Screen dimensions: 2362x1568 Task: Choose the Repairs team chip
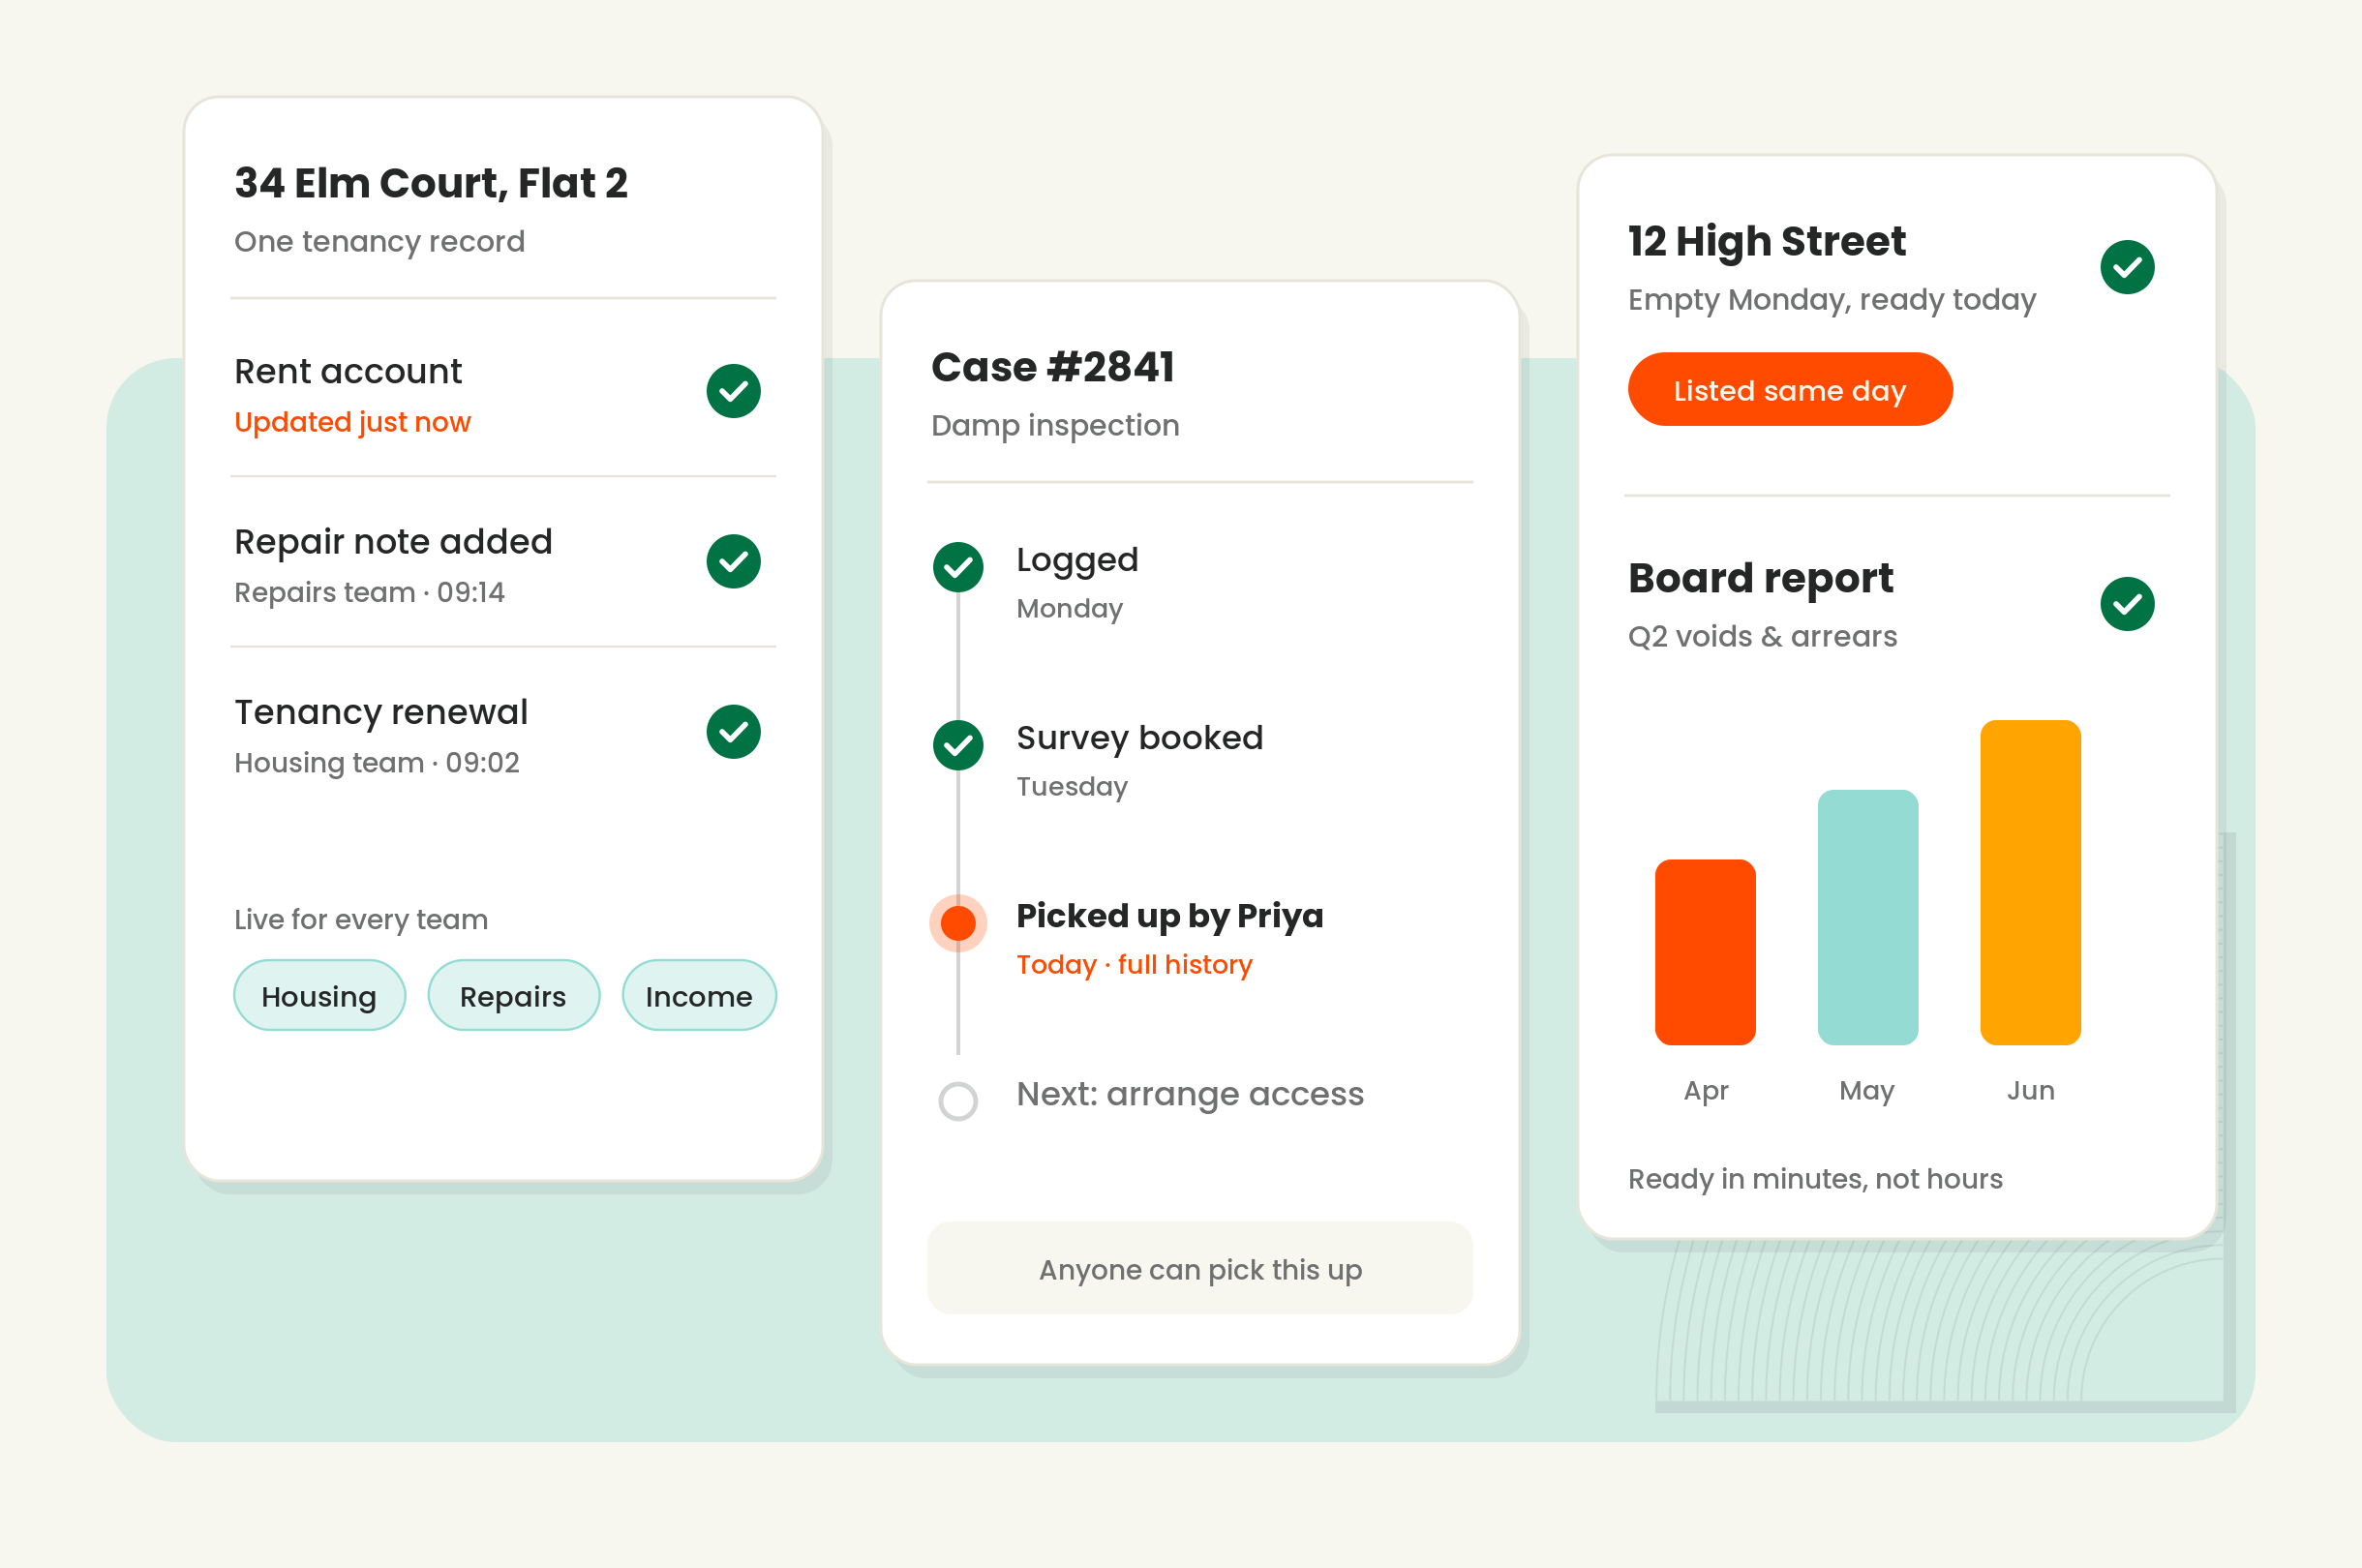(513, 995)
